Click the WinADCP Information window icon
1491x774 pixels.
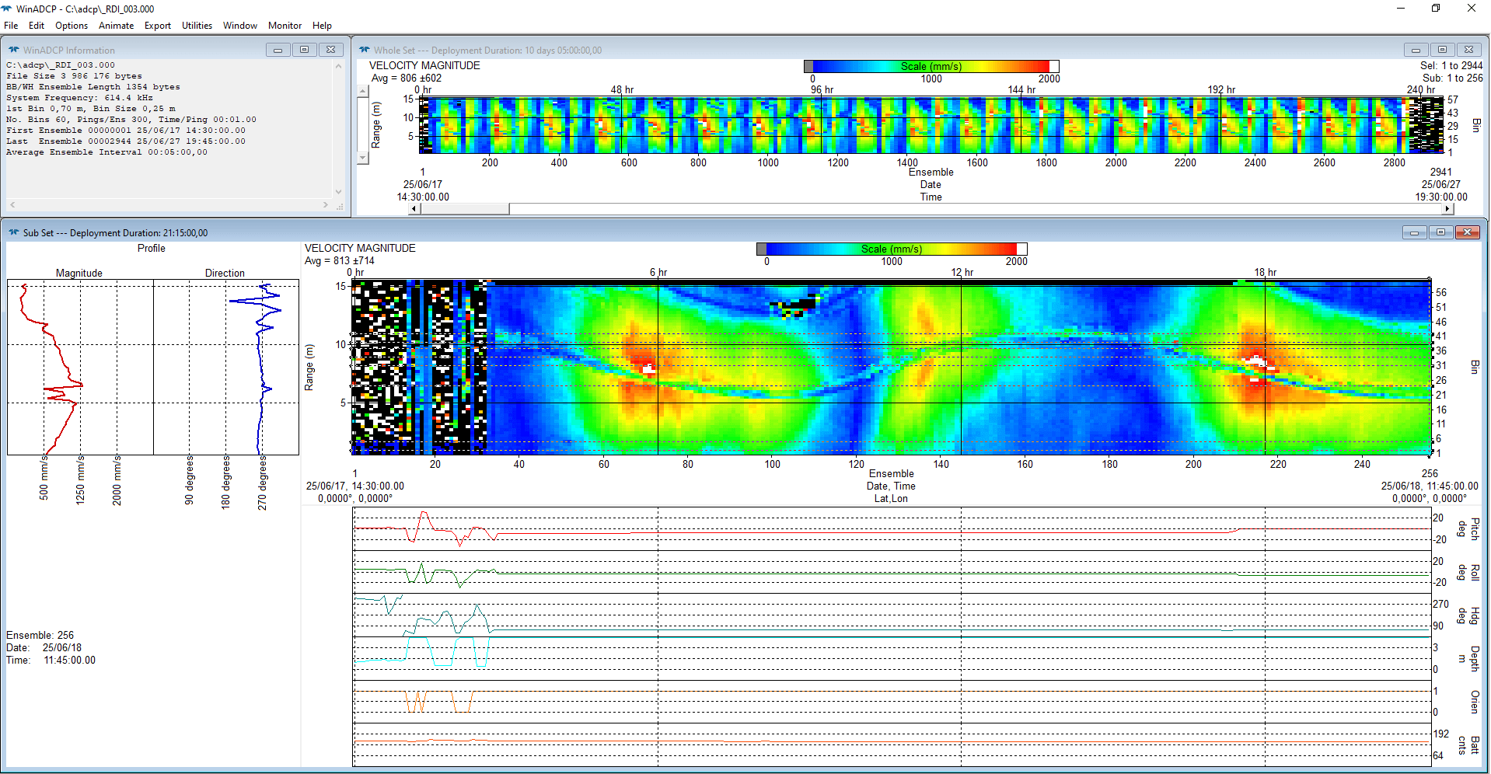(13, 50)
